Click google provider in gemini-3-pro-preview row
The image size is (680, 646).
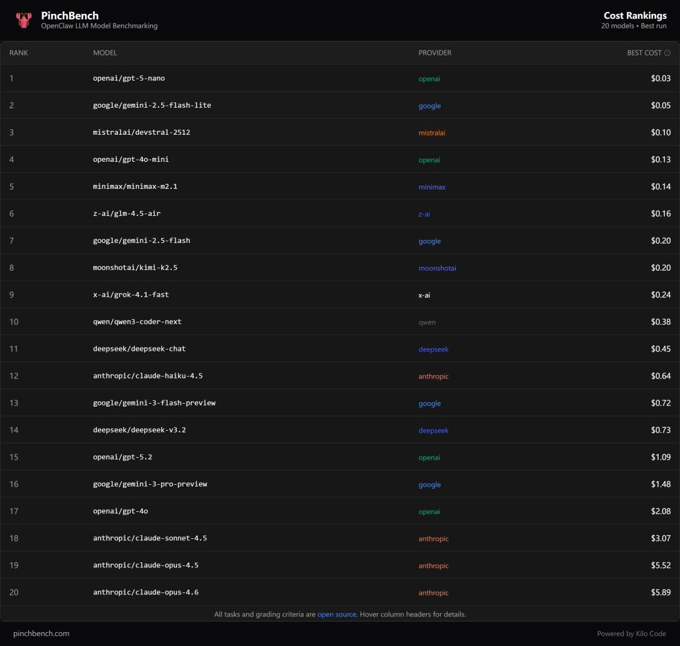tap(429, 484)
